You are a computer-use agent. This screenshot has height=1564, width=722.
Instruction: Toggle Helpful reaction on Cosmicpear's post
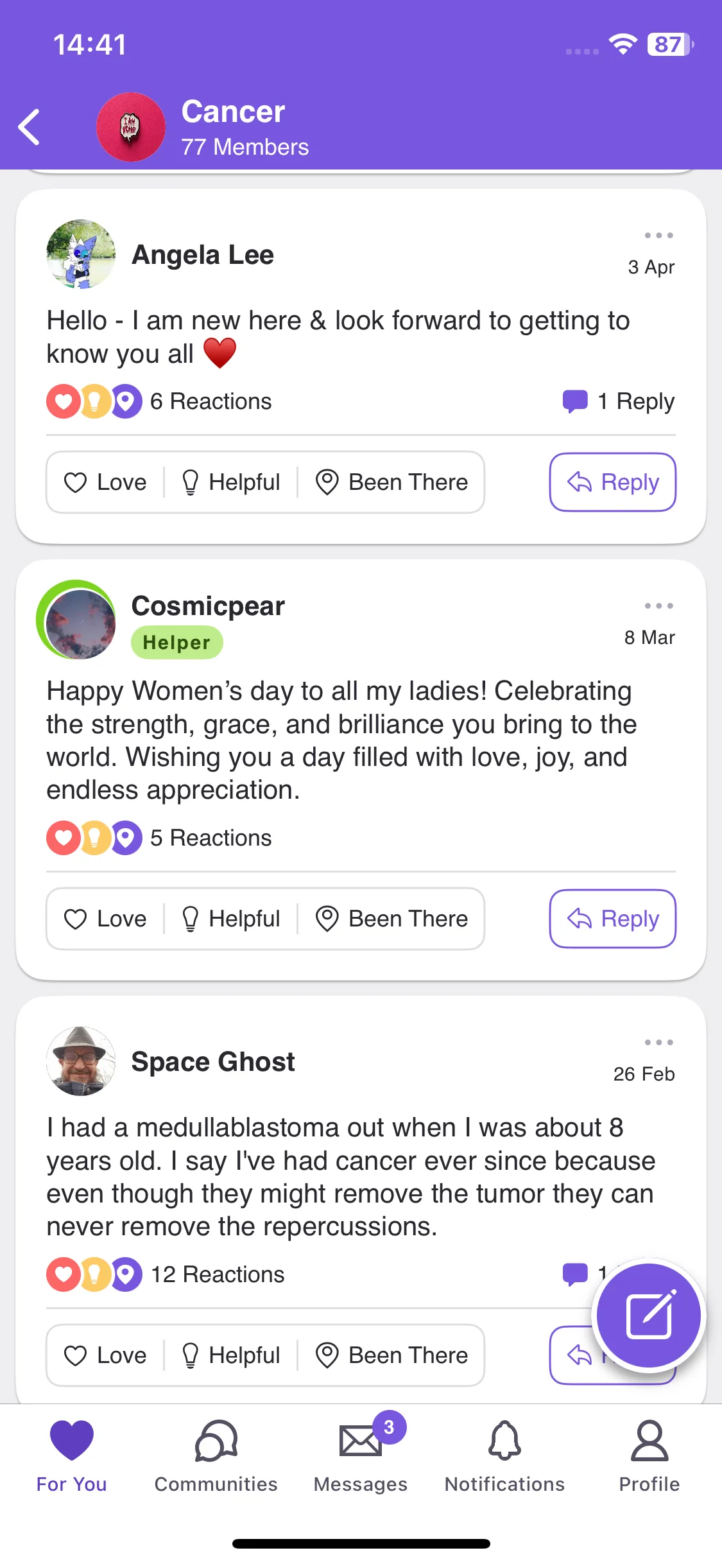[x=231, y=919]
